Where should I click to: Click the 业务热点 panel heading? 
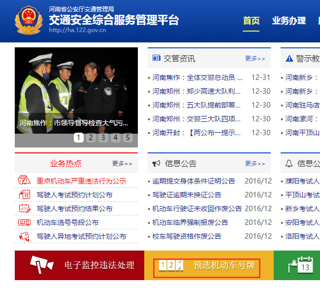(x=65, y=163)
